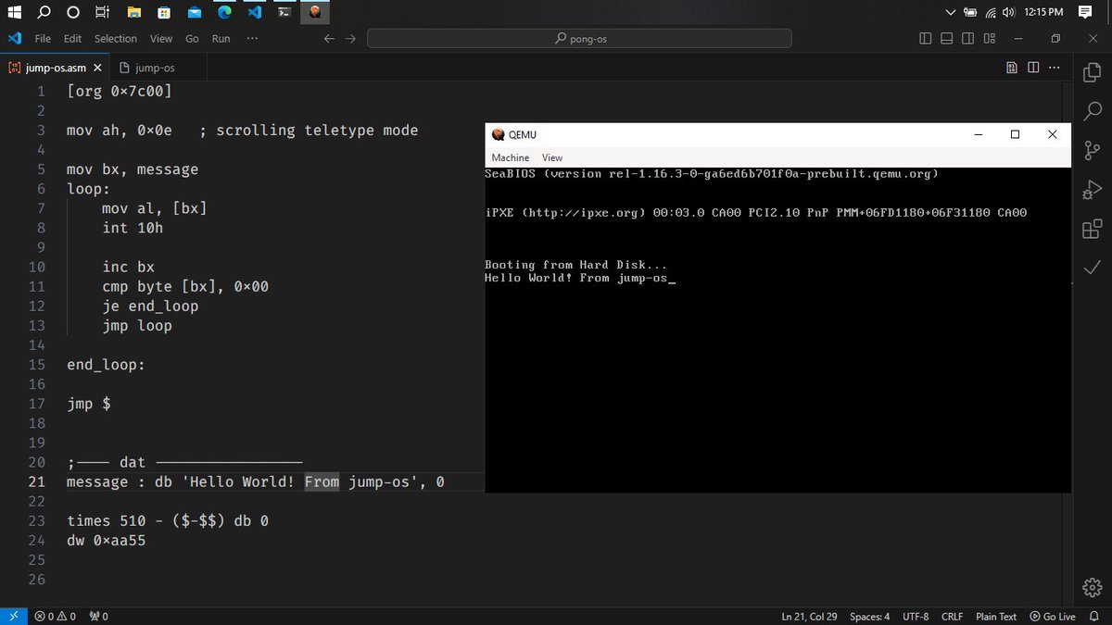This screenshot has height=625, width=1112.
Task: Open the View menu in VS Code
Action: (x=161, y=39)
